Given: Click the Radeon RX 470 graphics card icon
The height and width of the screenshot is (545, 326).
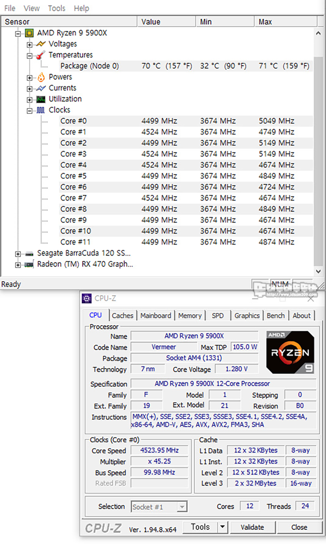Looking at the screenshot, I should tap(29, 265).
